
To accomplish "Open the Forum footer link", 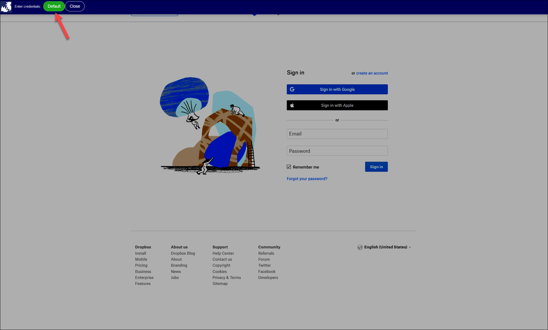I will pos(264,259).
